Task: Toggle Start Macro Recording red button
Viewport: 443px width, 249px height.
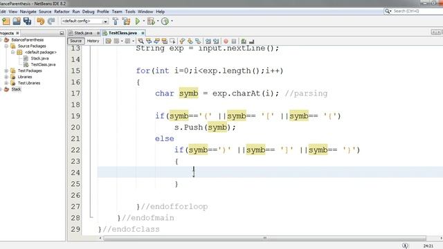Action: (226, 41)
